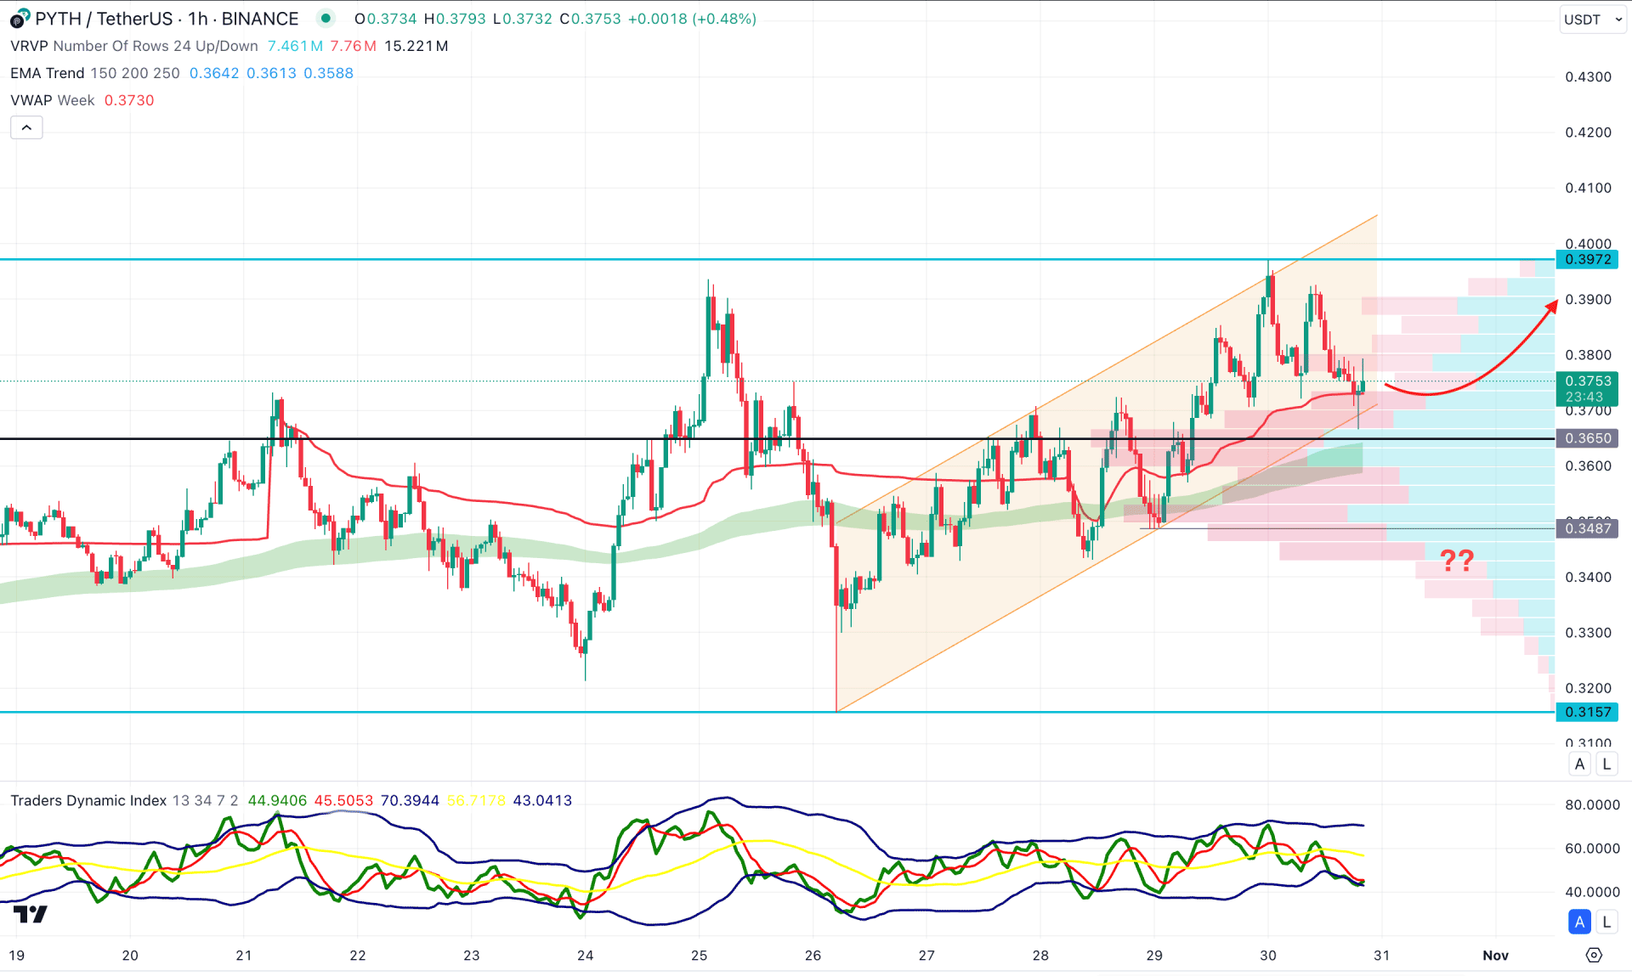Toggle auto scale A on indicator pane

tap(1579, 922)
